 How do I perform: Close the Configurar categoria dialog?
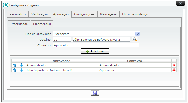point(181,3)
